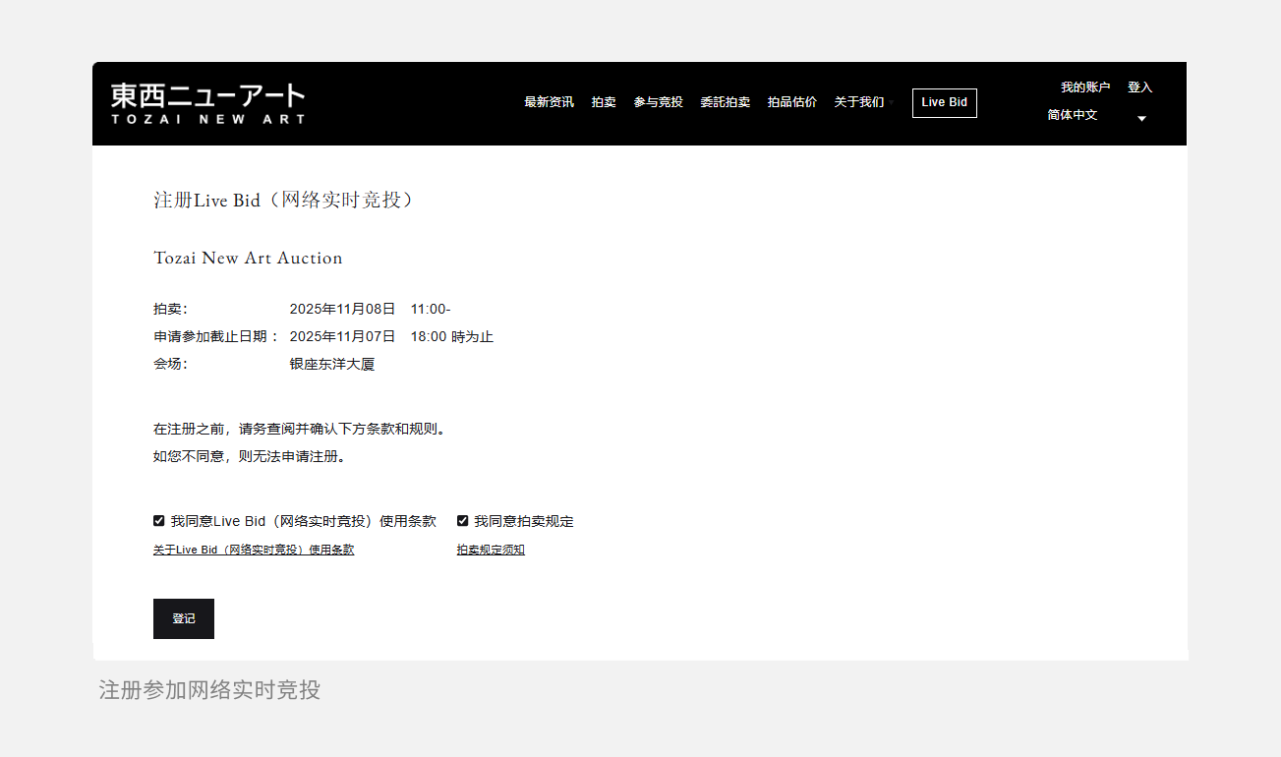Click the outlined Live Bid header button
The height and width of the screenshot is (757, 1281).
pyautogui.click(x=944, y=102)
